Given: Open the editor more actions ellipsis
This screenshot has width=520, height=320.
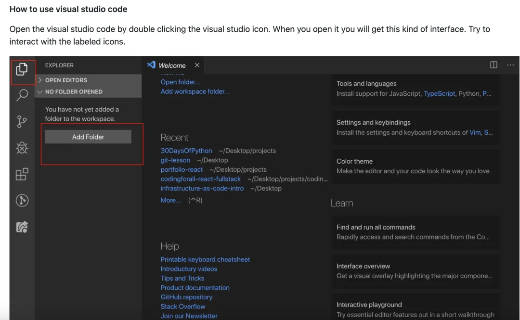Looking at the screenshot, I should point(510,65).
